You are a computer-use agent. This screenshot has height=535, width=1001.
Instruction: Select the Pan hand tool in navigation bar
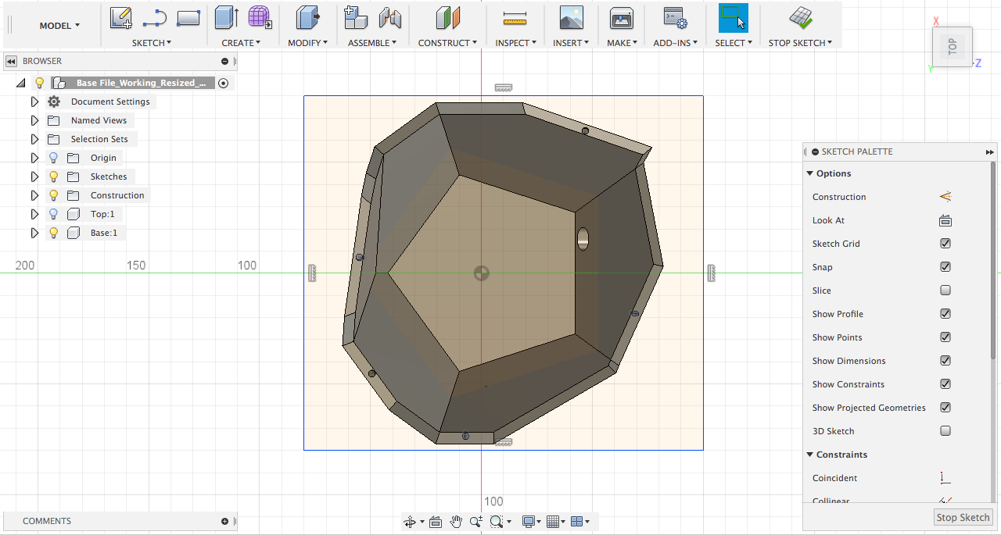pos(456,522)
